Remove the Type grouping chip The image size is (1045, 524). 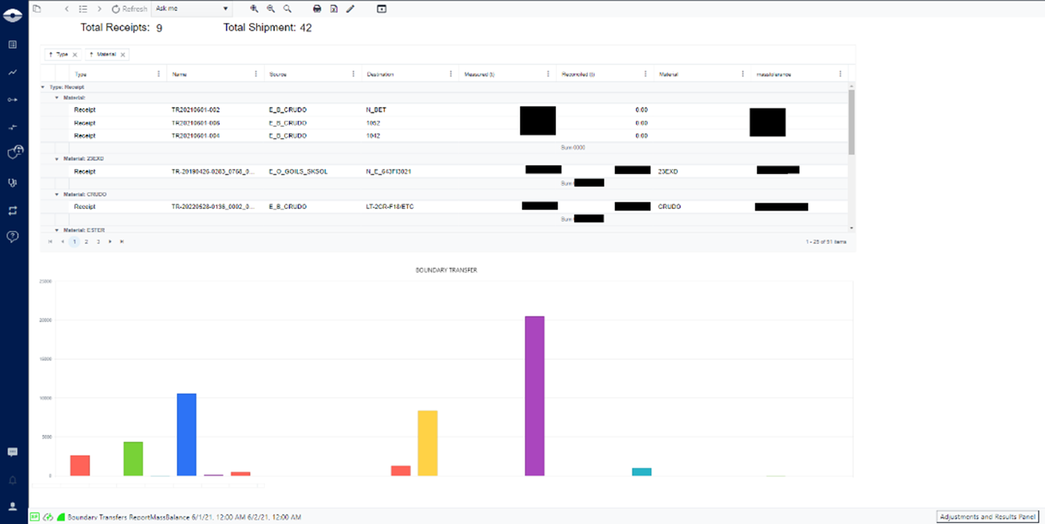pyautogui.click(x=75, y=55)
